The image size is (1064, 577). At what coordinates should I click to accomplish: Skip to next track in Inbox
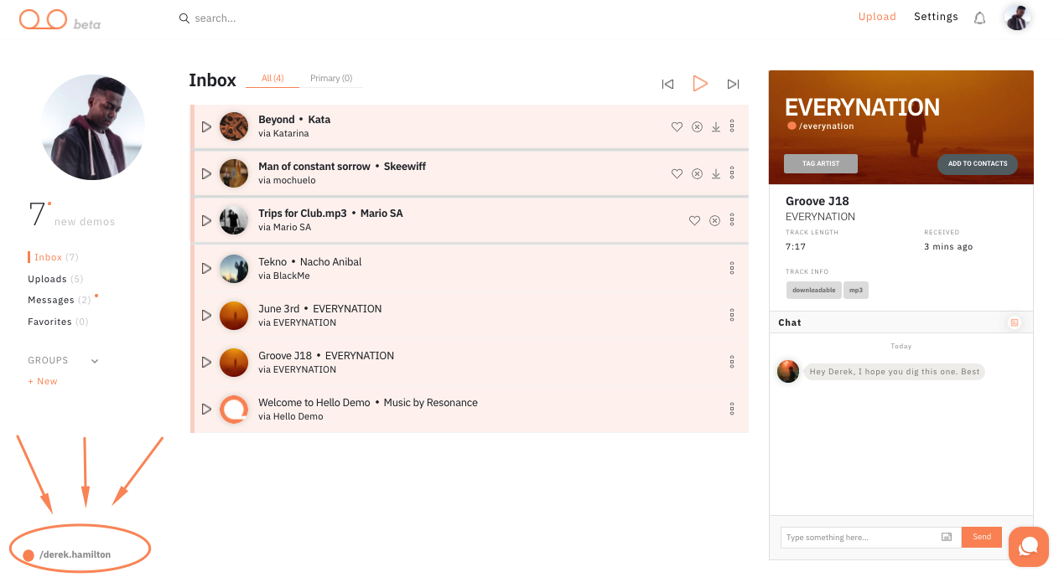pyautogui.click(x=733, y=84)
